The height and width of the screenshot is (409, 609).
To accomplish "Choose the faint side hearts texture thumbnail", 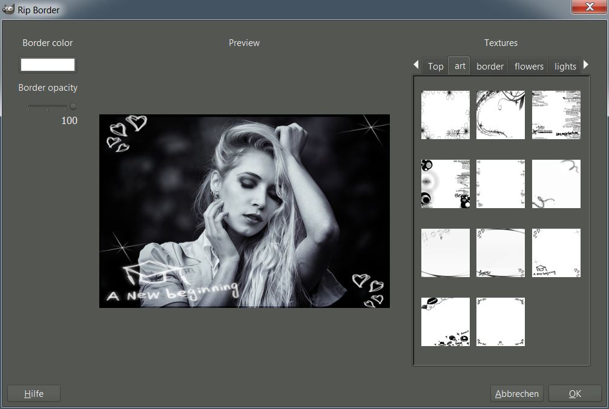I will coord(500,184).
